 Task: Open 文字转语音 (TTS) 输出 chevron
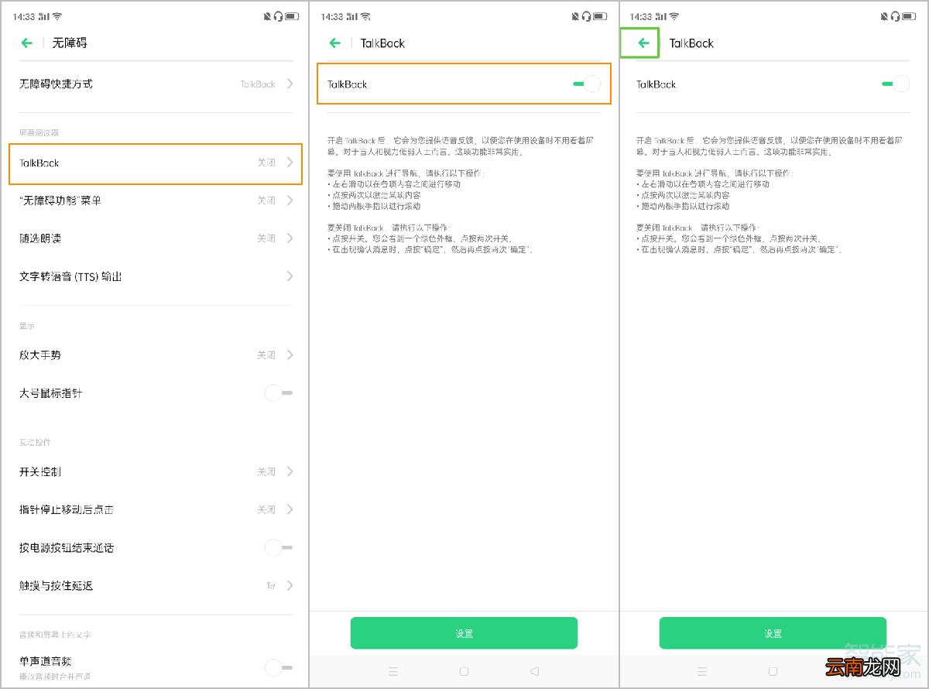point(290,276)
